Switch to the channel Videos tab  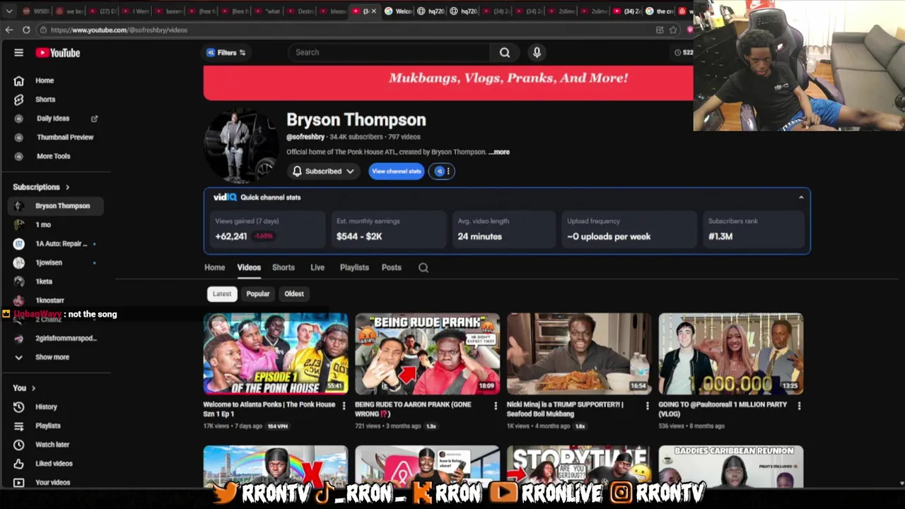pos(249,268)
